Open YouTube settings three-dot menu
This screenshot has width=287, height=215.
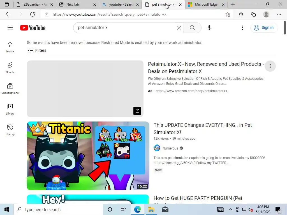click(x=242, y=28)
